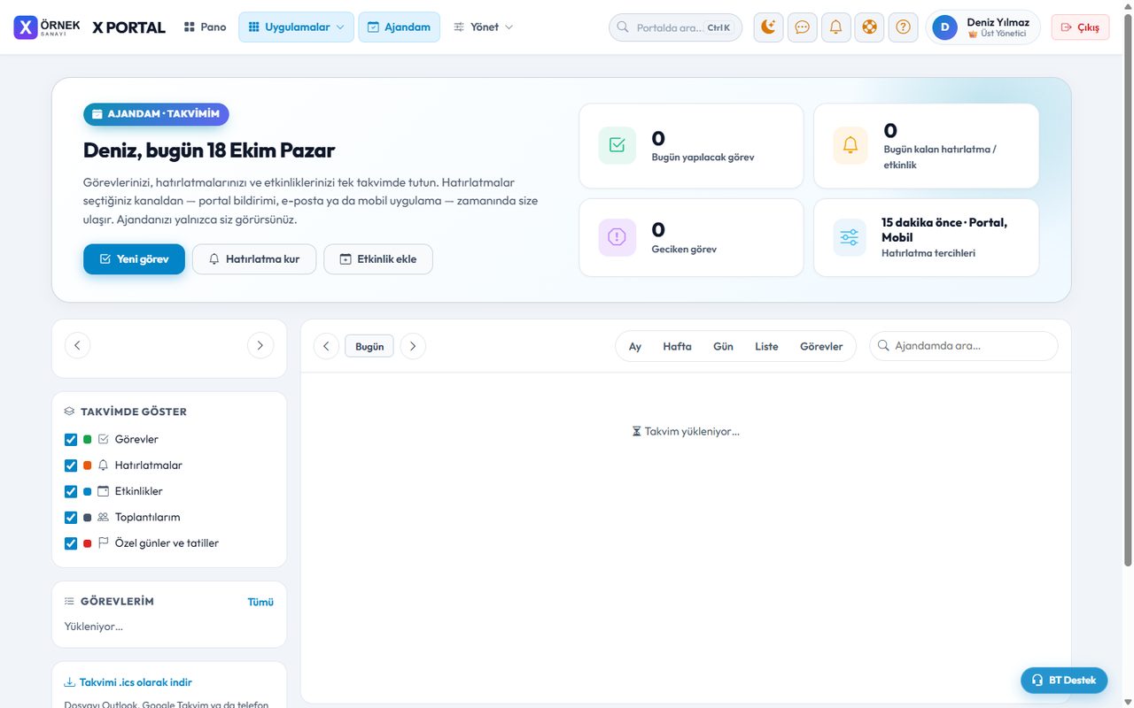The height and width of the screenshot is (708, 1134).
Task: Click the green task checkmark icon
Action: coord(617,145)
